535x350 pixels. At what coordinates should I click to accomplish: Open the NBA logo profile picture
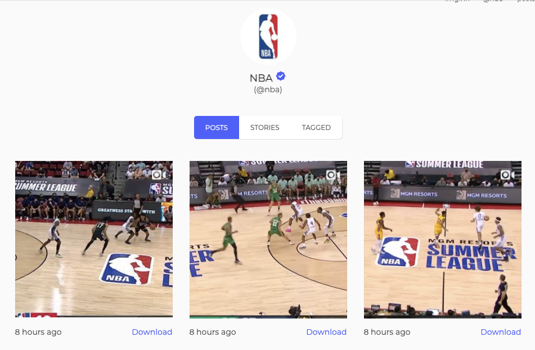[x=268, y=37]
